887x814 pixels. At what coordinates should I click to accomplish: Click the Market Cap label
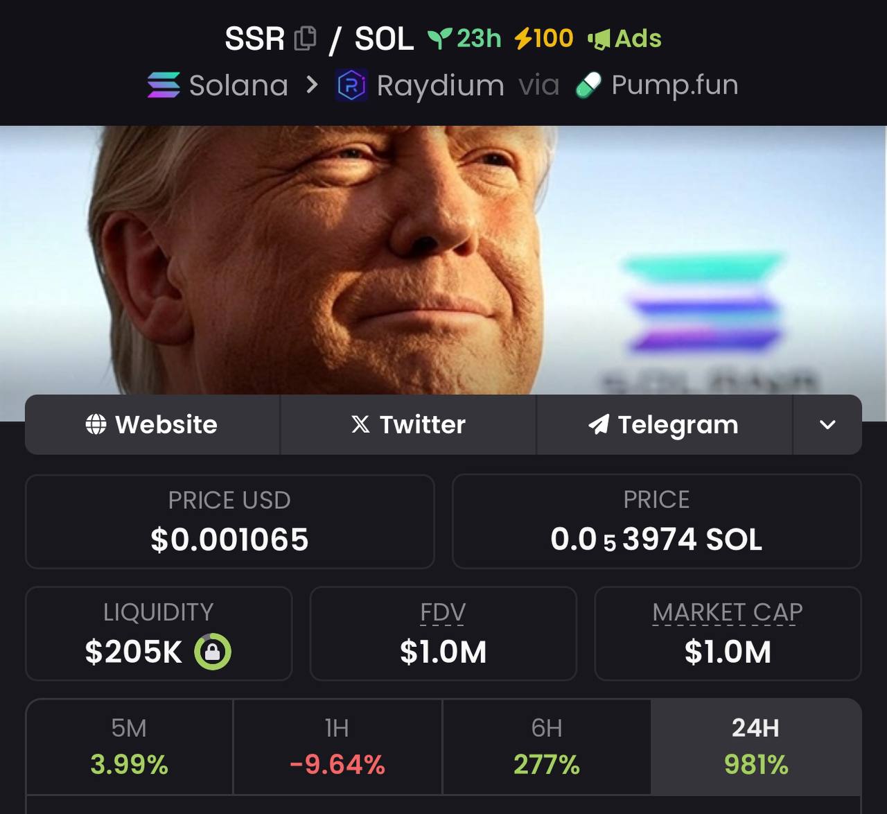728,612
